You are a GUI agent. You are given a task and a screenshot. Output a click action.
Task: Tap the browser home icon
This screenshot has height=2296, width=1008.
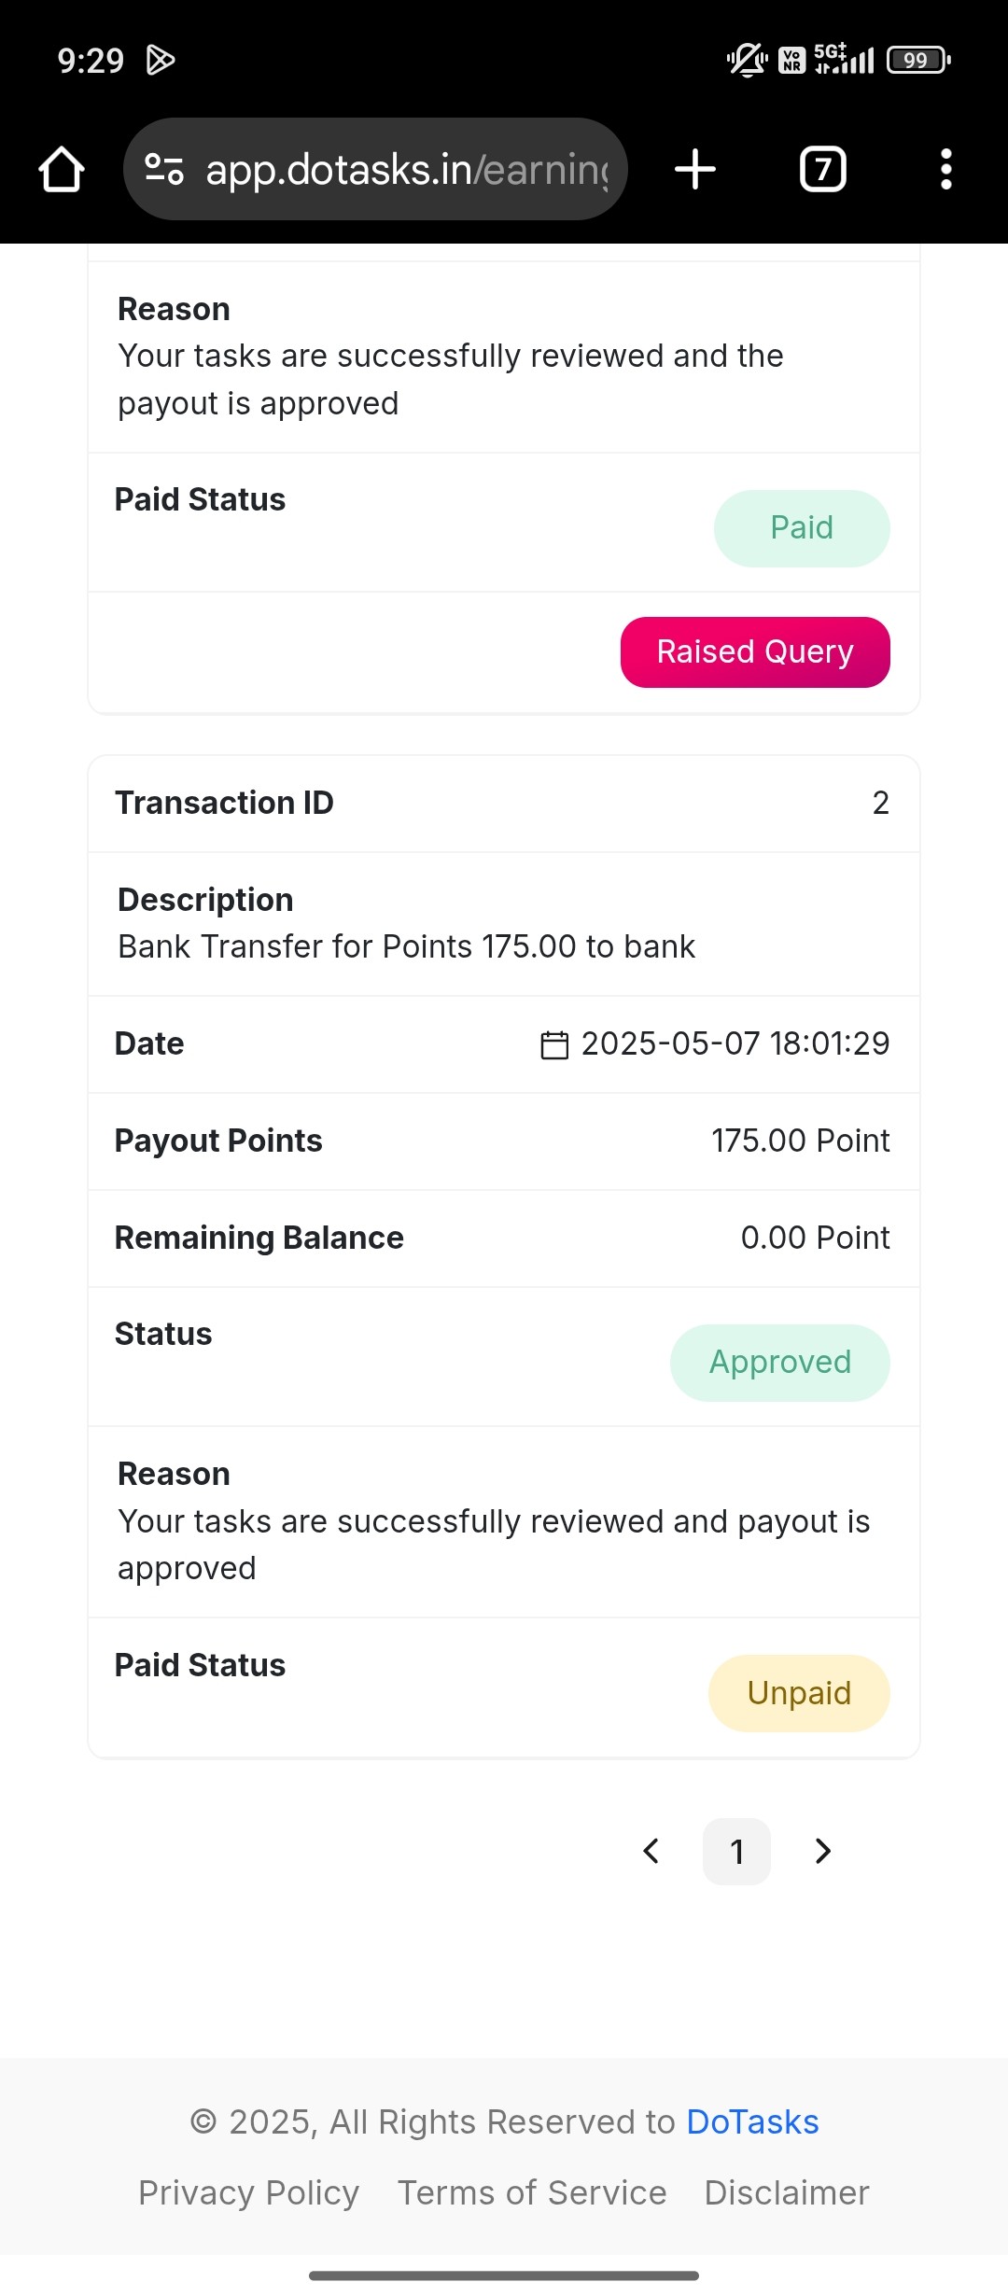coord(62,169)
